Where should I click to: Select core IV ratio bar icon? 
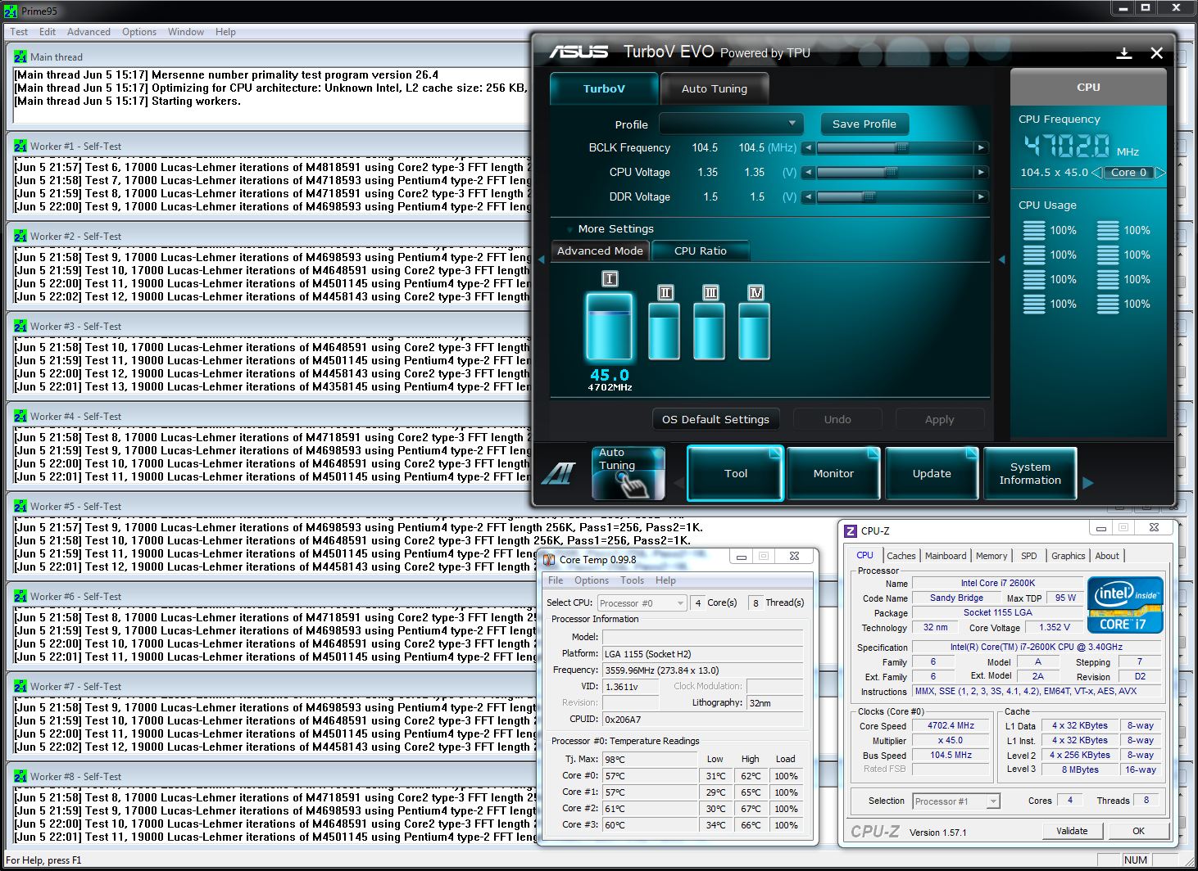click(755, 331)
